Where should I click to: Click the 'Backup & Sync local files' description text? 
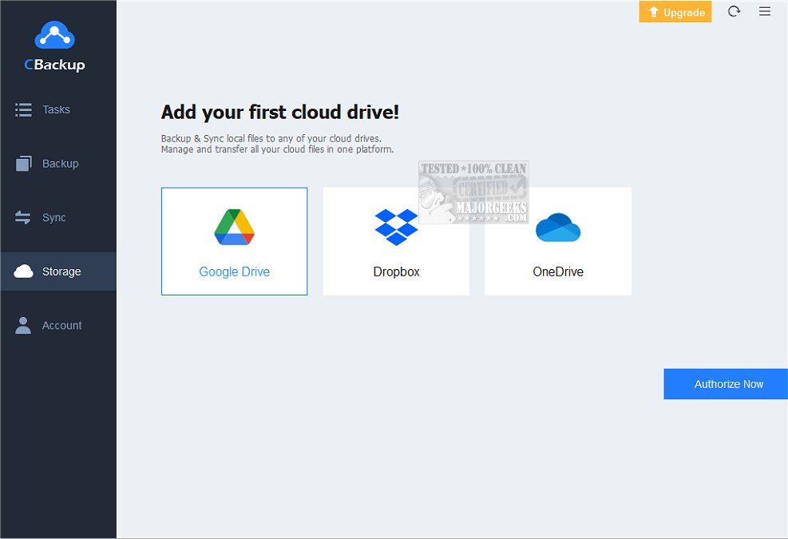[277, 144]
